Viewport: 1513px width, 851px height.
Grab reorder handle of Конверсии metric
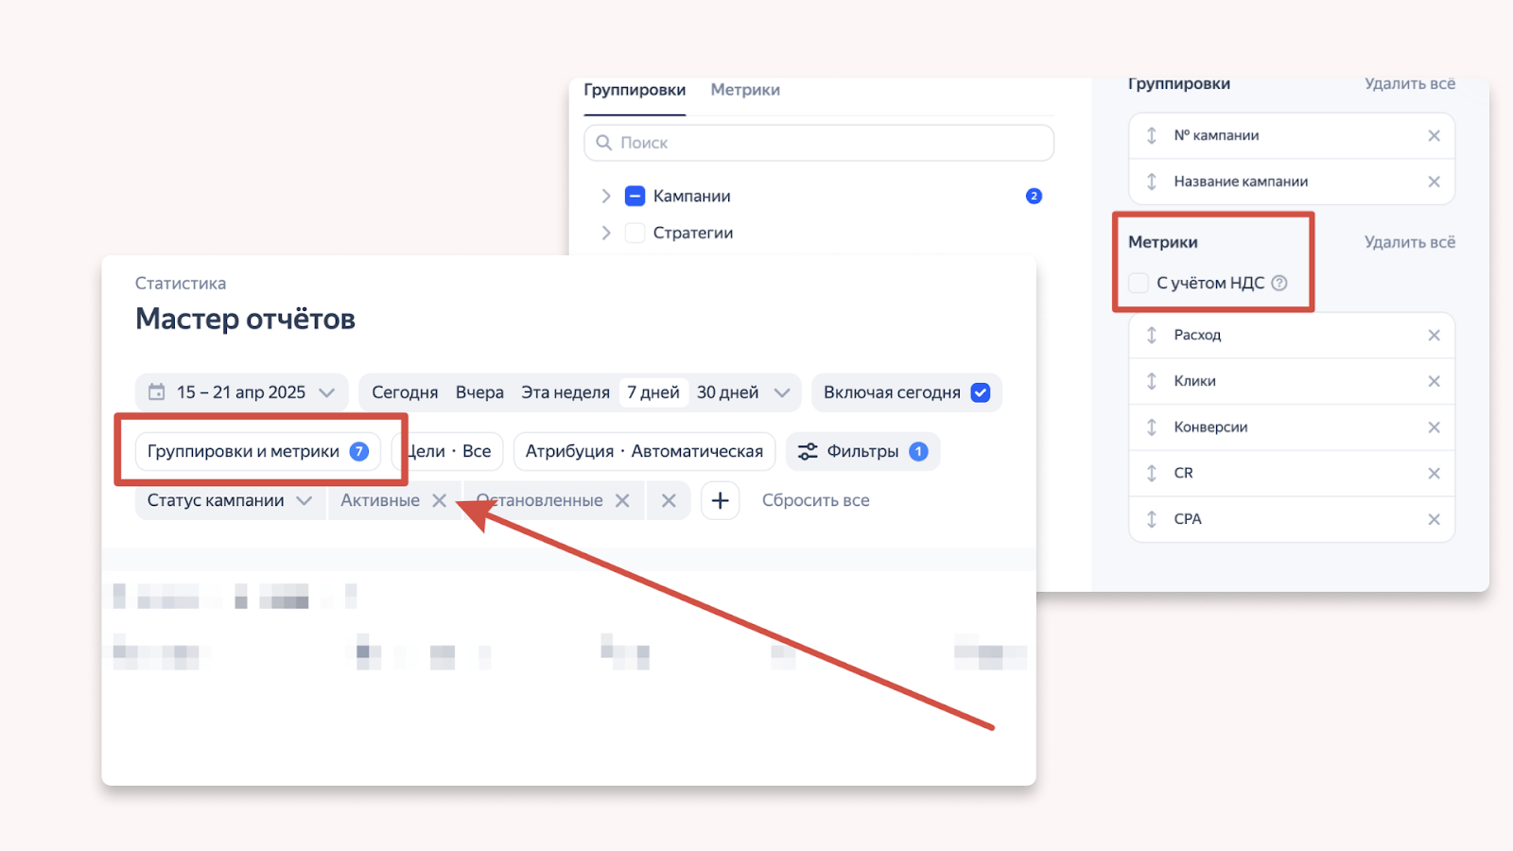coord(1152,427)
